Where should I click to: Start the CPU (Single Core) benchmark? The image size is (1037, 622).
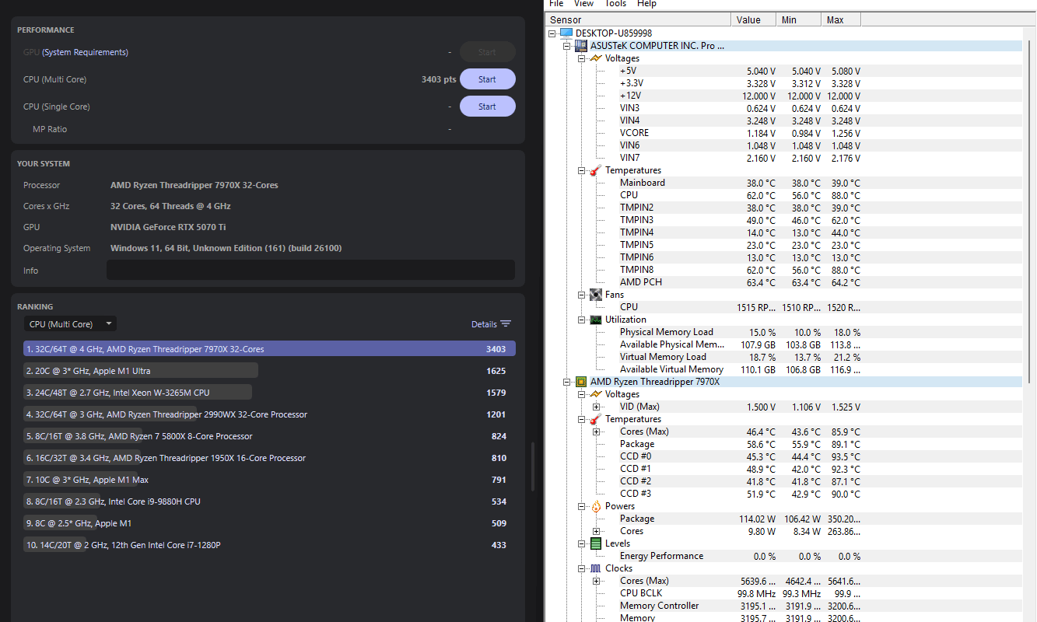487,107
